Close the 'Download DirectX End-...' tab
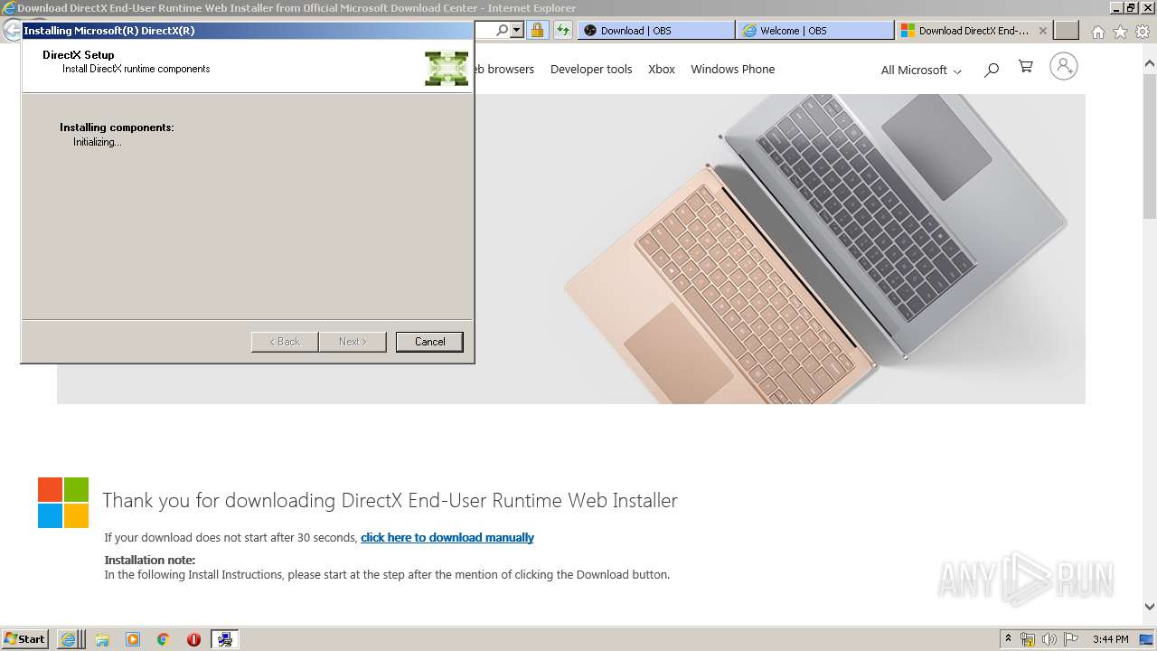The width and height of the screenshot is (1157, 651). [1042, 31]
